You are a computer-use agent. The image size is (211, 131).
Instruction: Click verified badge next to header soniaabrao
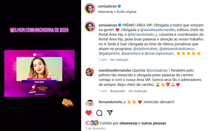click(x=119, y=6)
